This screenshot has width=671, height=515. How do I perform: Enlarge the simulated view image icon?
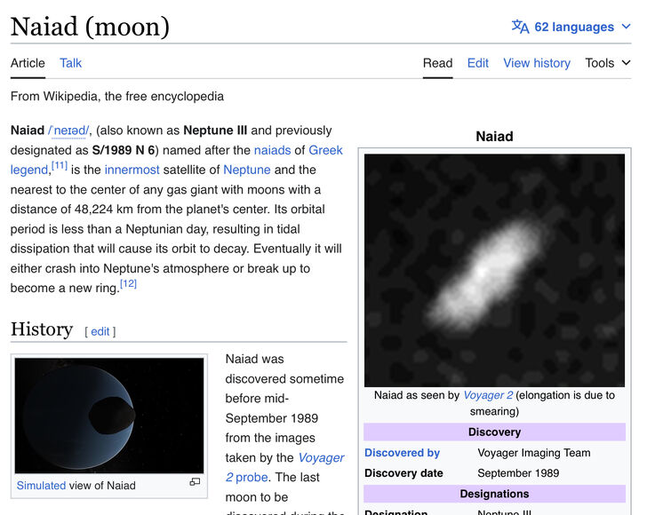(x=195, y=481)
